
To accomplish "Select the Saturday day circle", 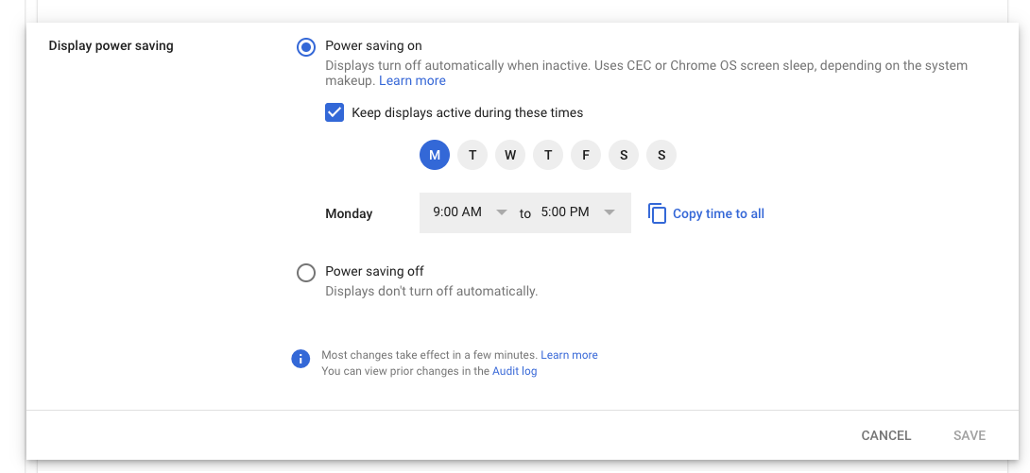I will (624, 156).
